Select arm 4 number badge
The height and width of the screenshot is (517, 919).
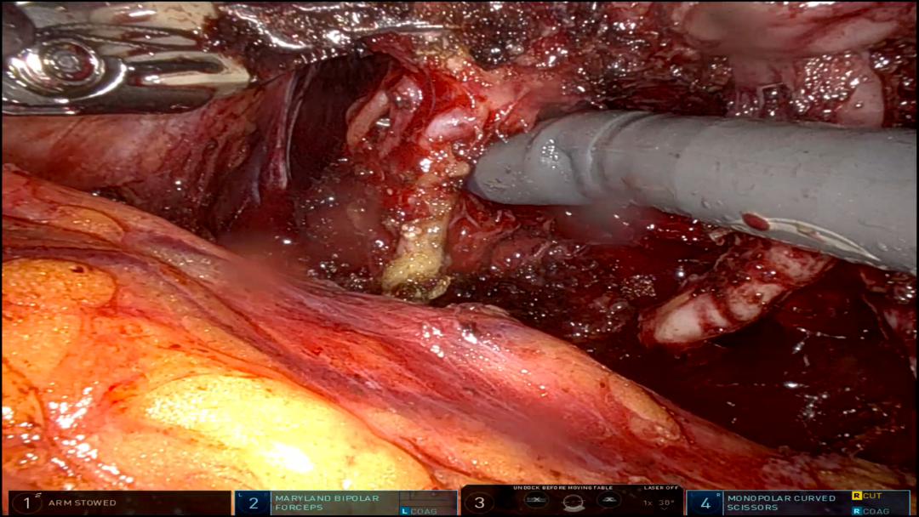point(705,503)
